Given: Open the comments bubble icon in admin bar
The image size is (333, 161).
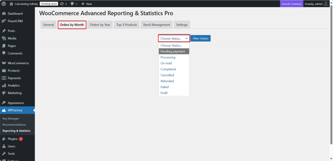Looking at the screenshot, I should coord(72,4).
